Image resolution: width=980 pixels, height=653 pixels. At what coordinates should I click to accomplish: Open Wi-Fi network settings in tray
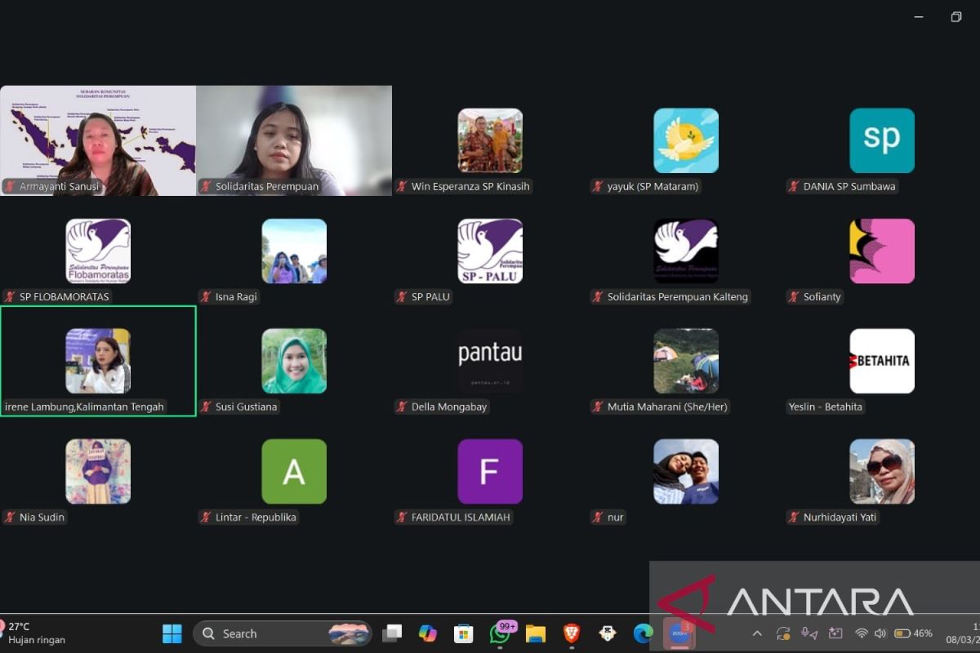tap(861, 633)
